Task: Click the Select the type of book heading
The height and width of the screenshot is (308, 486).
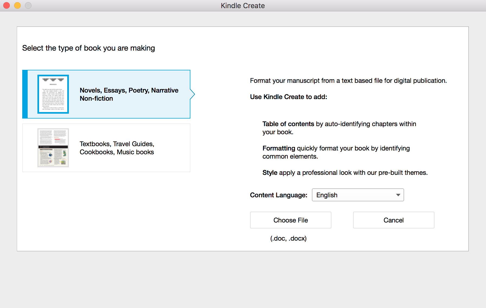Action: (x=88, y=48)
